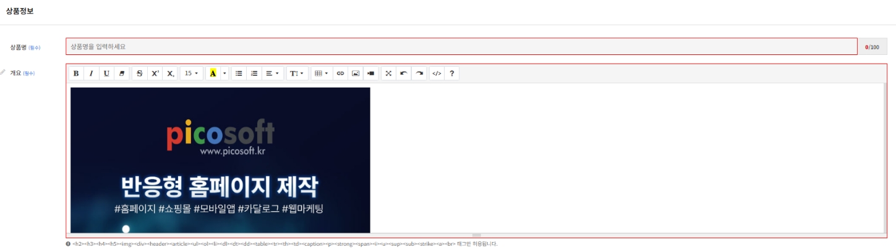
Task: Toggle fullscreen editor mode
Action: (x=388, y=73)
